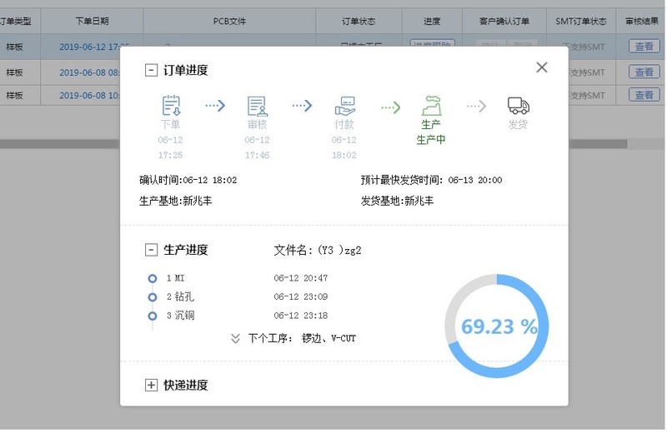The width and height of the screenshot is (667, 433).
Task: Click the 下单日期 column header
Action: (x=92, y=21)
